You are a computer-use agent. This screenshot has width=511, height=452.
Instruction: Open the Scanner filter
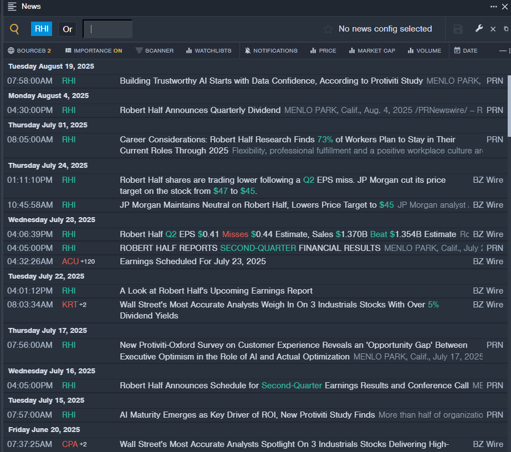155,51
